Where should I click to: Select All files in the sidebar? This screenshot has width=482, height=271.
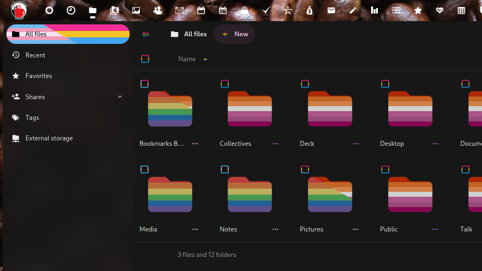[68, 34]
